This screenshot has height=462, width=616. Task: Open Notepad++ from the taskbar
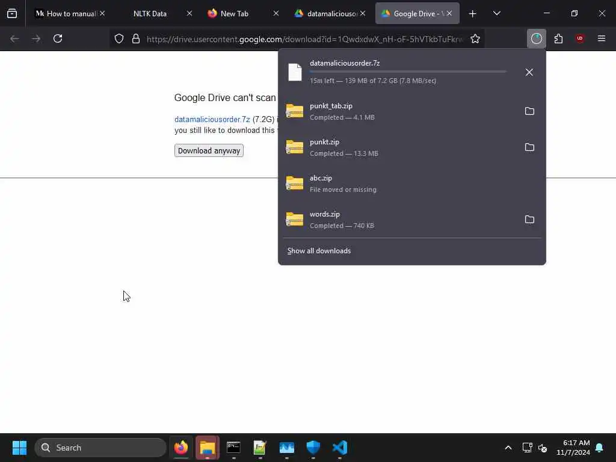(260, 448)
